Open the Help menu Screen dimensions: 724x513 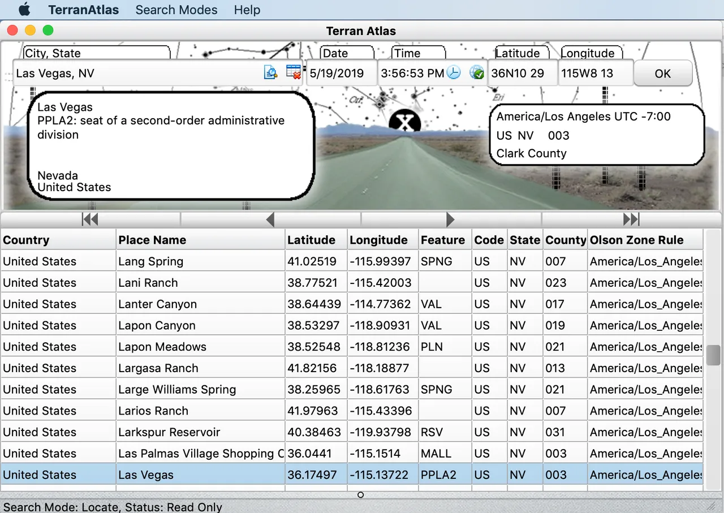click(247, 10)
